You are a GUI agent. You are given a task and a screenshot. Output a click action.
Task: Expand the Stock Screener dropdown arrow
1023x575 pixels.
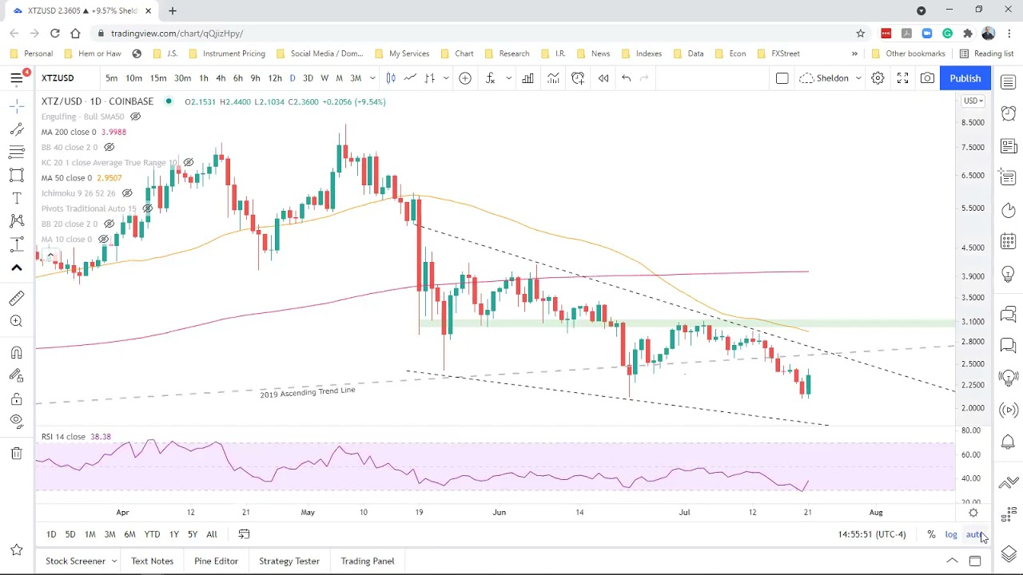(x=114, y=561)
